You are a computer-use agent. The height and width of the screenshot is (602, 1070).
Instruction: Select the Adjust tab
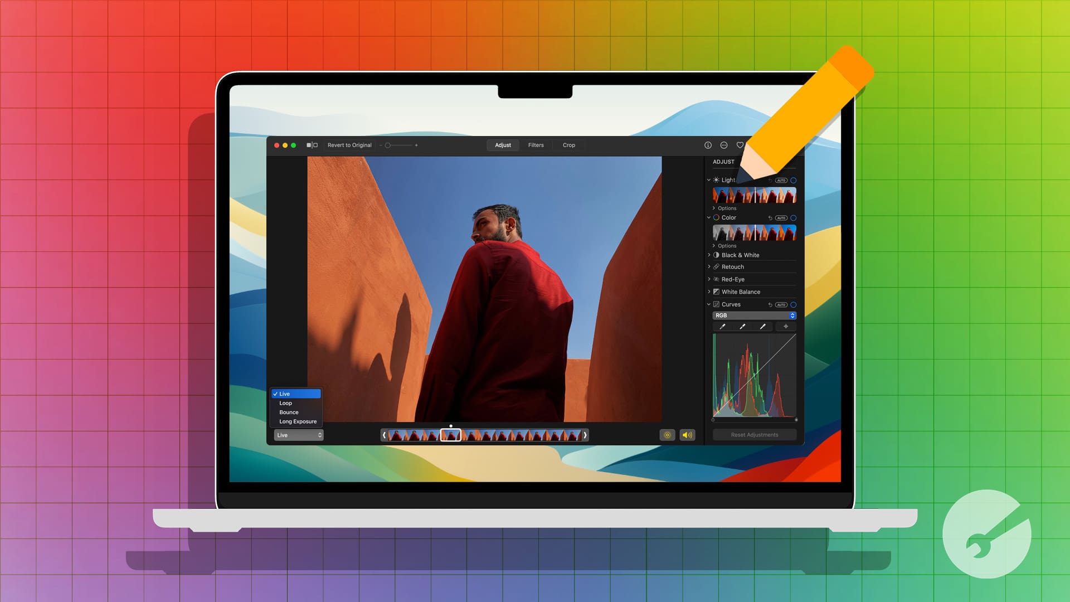pos(502,145)
